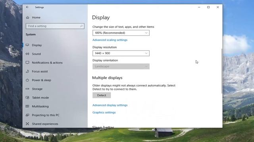The image size is (254, 142).
Task: Minimize the Settings window
Action: tap(199, 7)
